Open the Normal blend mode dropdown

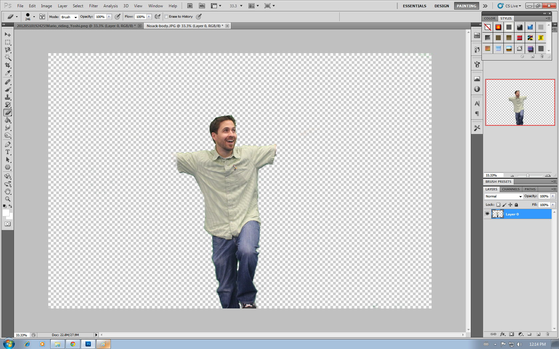pyautogui.click(x=503, y=196)
